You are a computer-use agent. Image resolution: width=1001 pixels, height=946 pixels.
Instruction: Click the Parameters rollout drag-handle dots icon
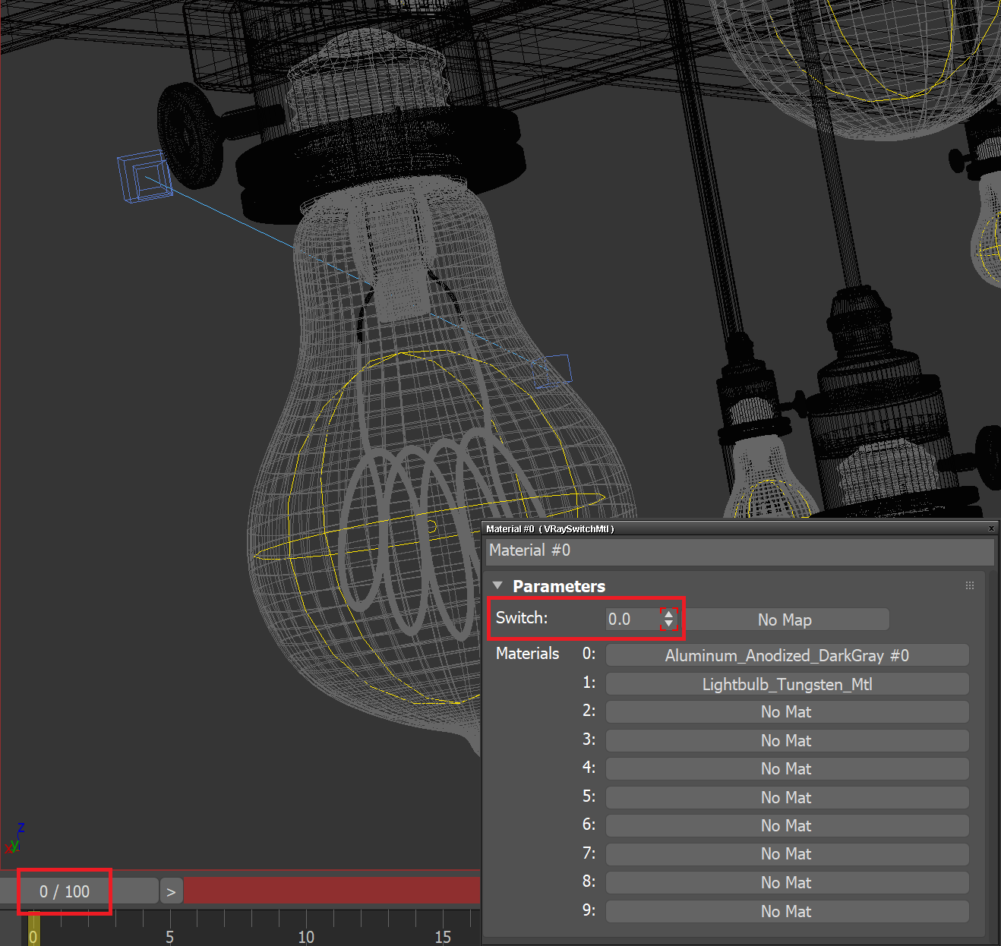pos(970,585)
